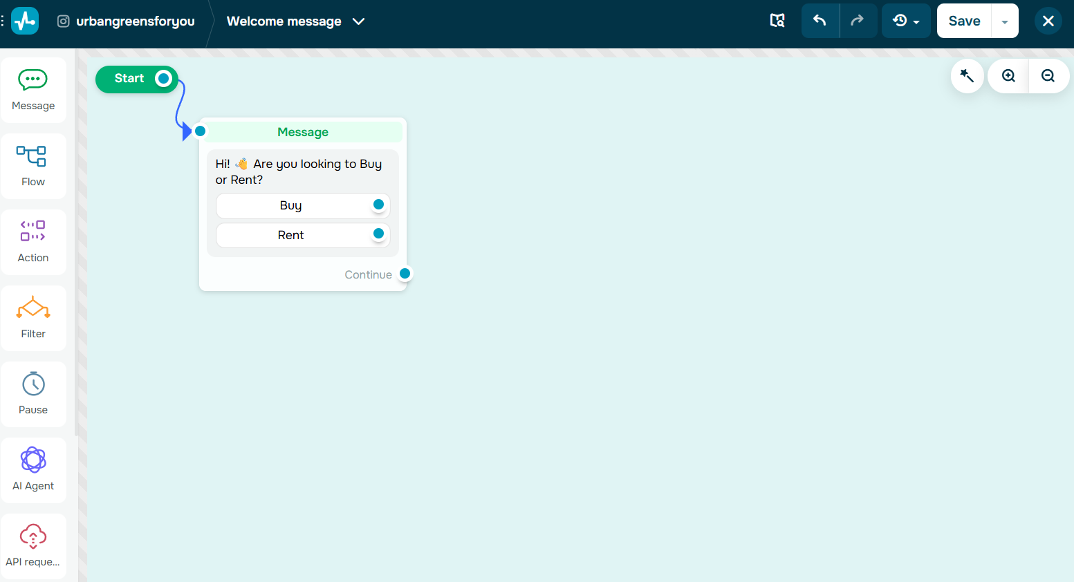Select the AI Agent block tool
The image size is (1074, 582).
(x=33, y=470)
